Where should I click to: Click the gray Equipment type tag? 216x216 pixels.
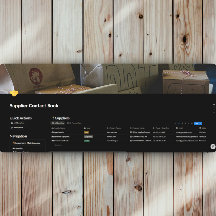[x=88, y=137]
